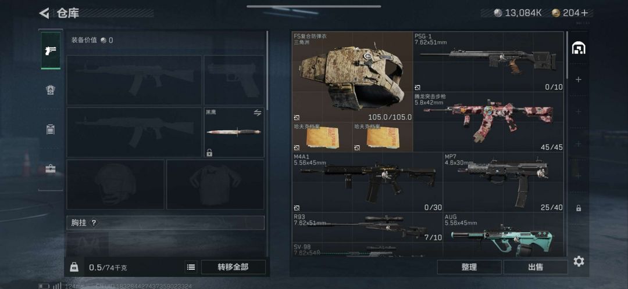Screen dimensions: 628x289
Task: Open the settings gear in bottom right
Action: (579, 261)
